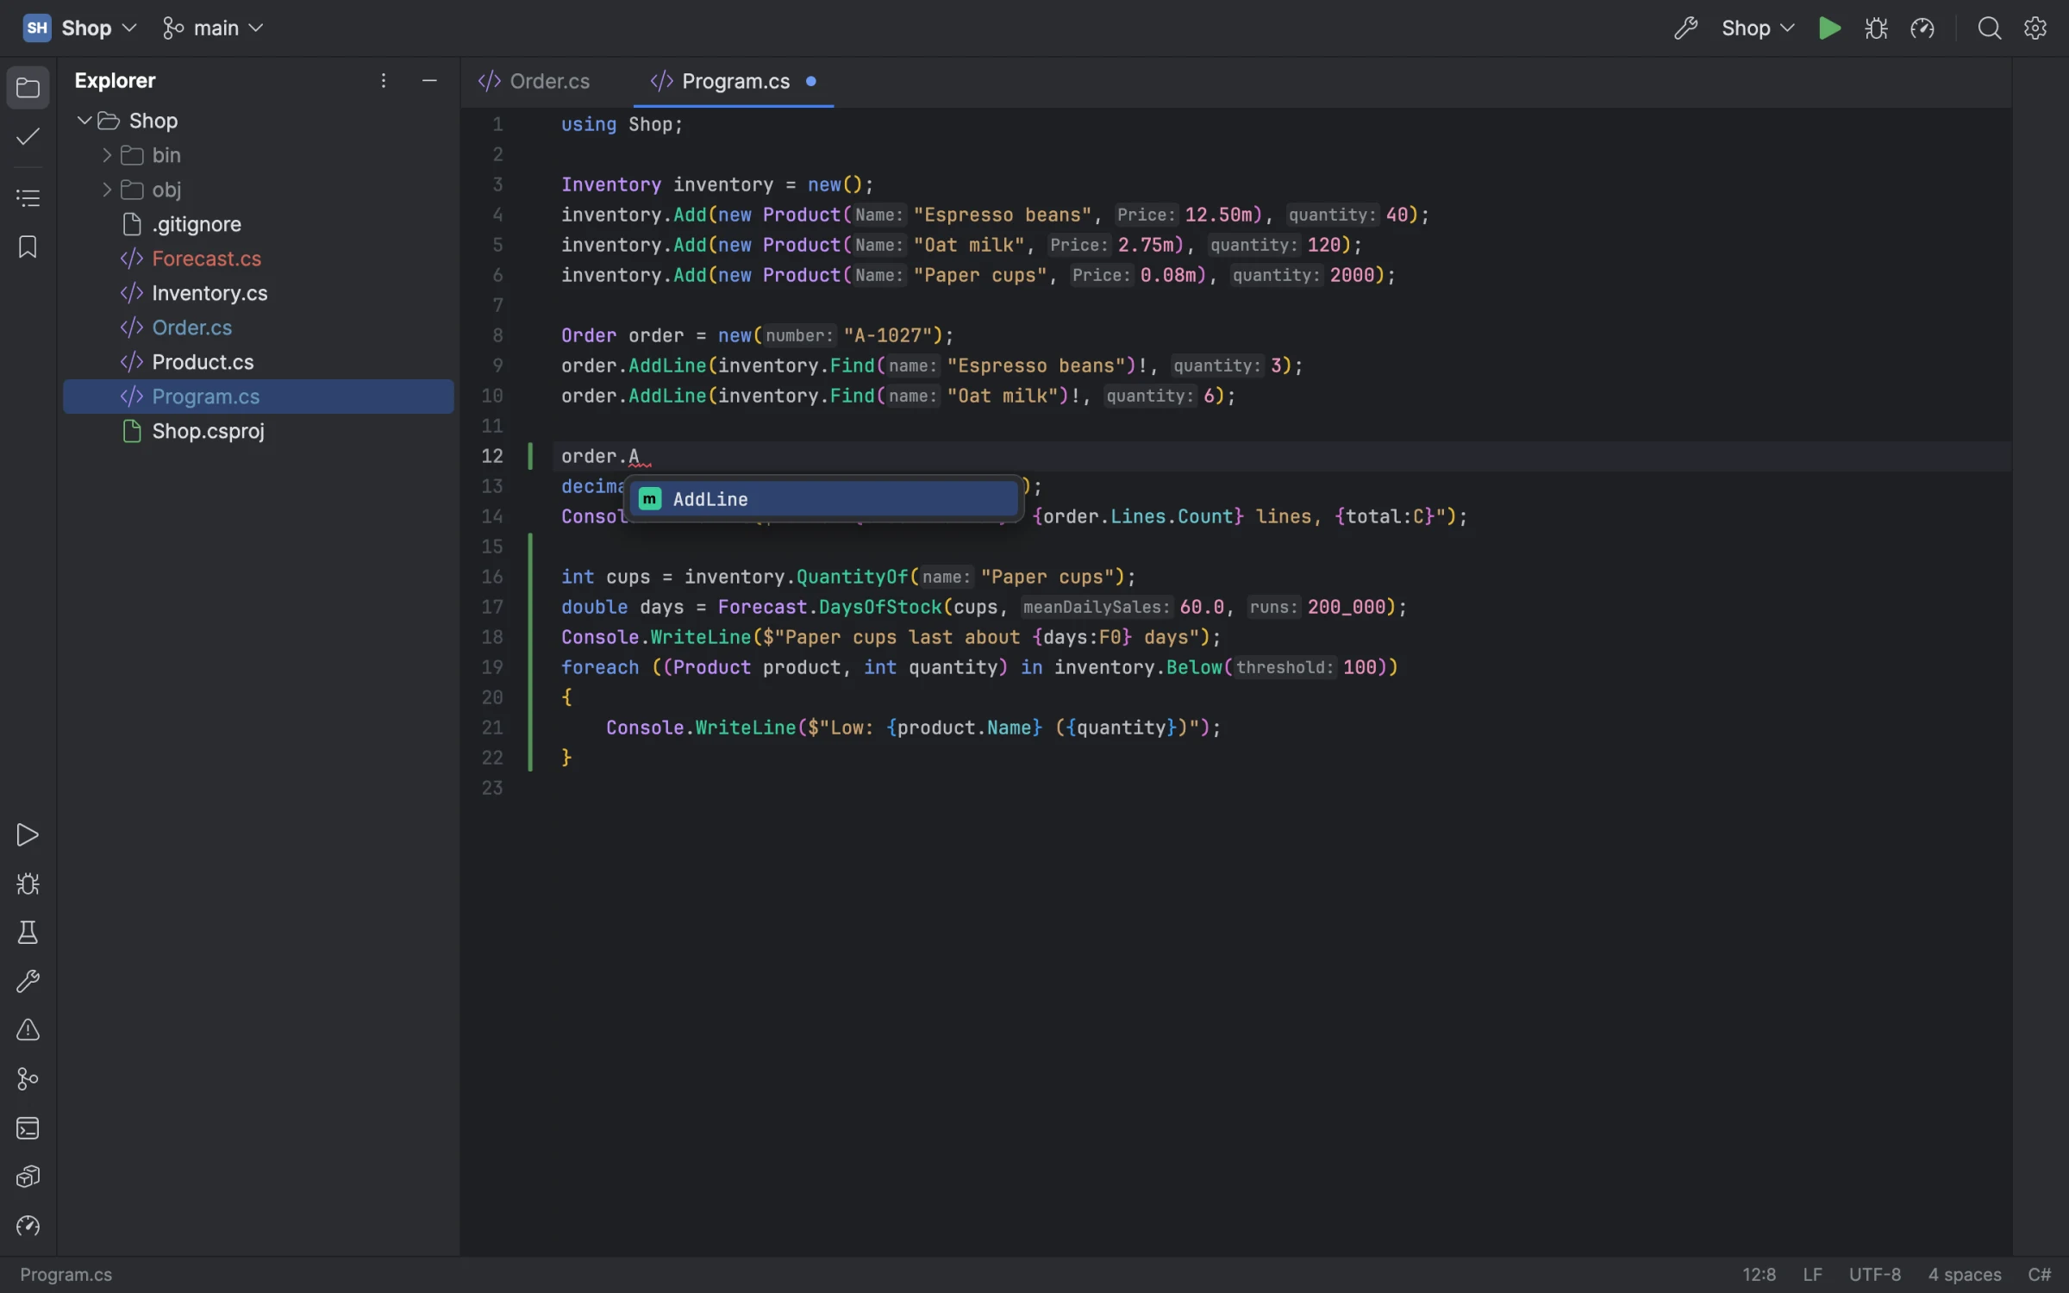This screenshot has height=1293, width=2069.
Task: Click the unsaved dot on Program.cs tab
Action: pyautogui.click(x=811, y=81)
